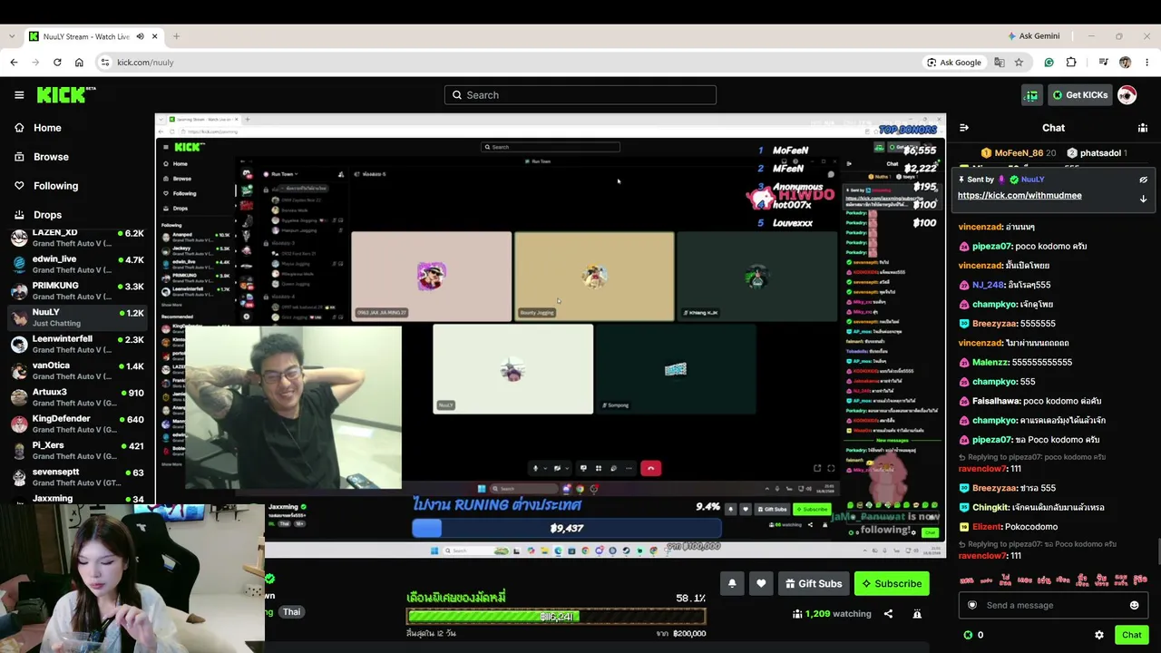1161x653 pixels.
Task: Select NuuLY Just Chatting channel in sidebar
Action: tap(77, 317)
